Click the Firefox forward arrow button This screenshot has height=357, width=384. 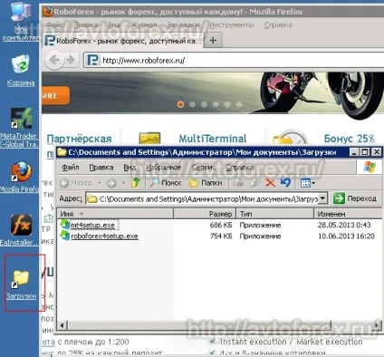tap(71, 60)
